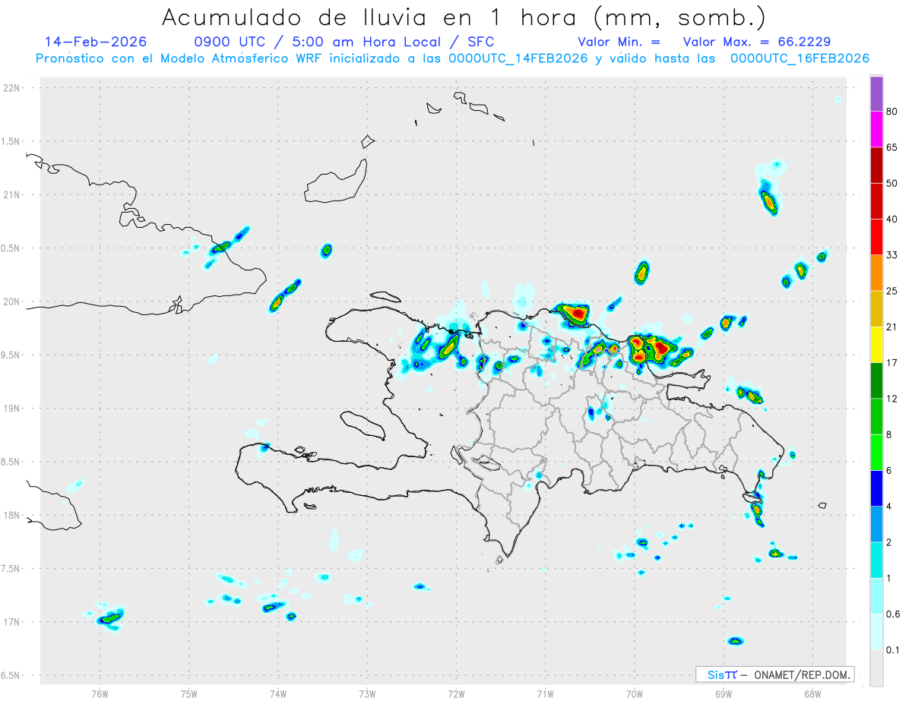Click the '18N' latitude label
Screen dimensions: 912x704
pos(13,516)
